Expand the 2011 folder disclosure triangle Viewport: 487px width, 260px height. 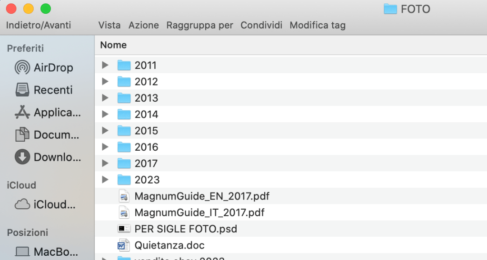tap(105, 65)
